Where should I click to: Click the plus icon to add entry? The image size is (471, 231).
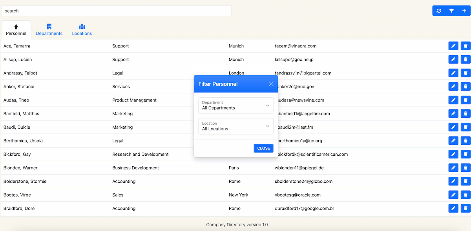click(x=464, y=11)
